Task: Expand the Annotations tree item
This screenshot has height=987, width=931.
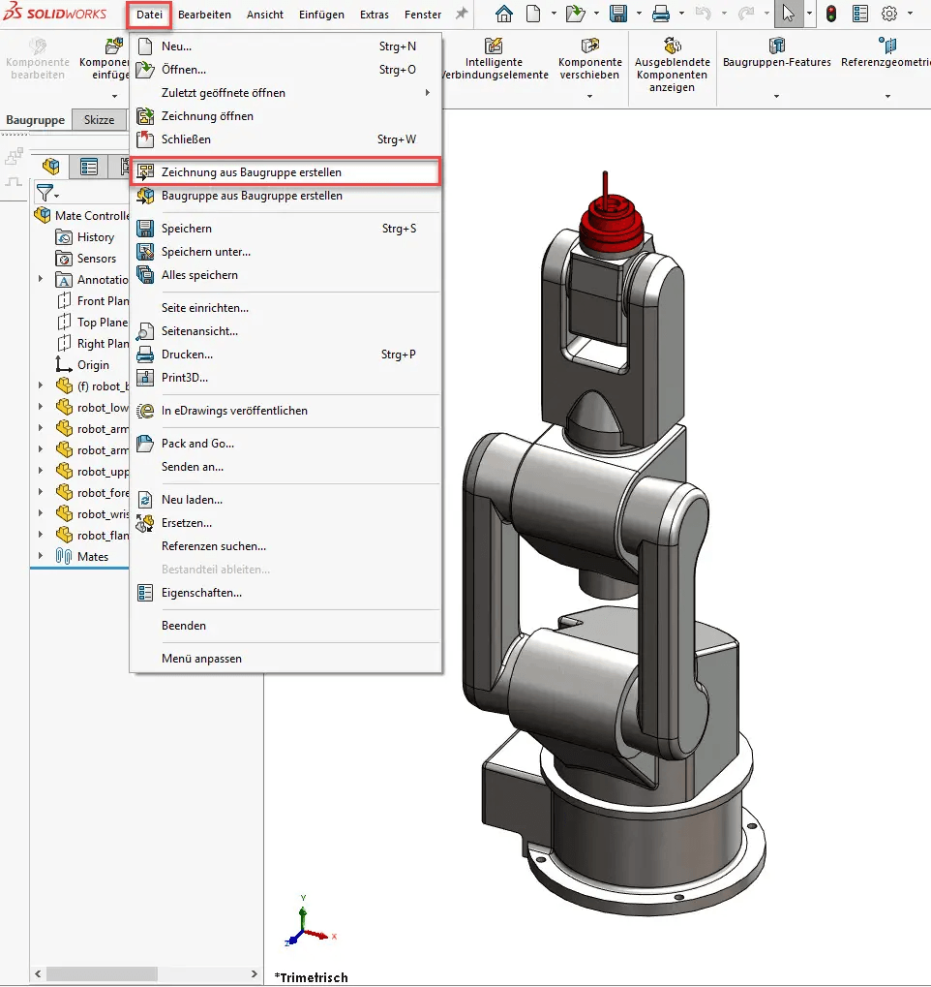Action: point(41,280)
